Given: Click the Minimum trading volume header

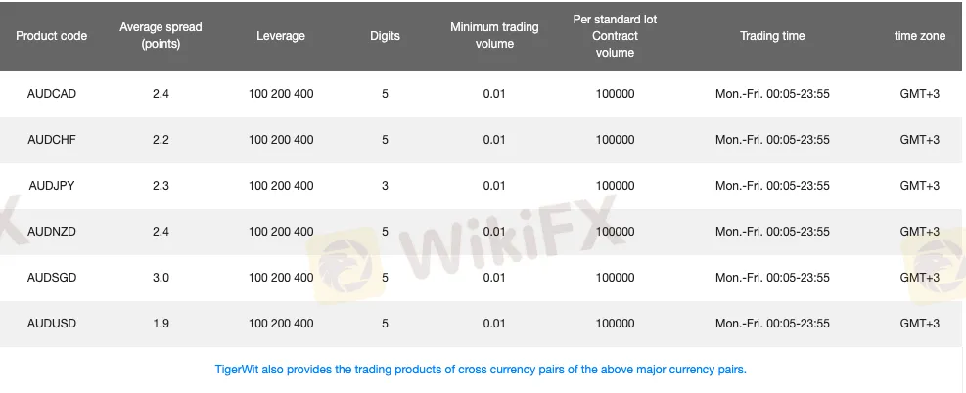Looking at the screenshot, I should (x=494, y=35).
